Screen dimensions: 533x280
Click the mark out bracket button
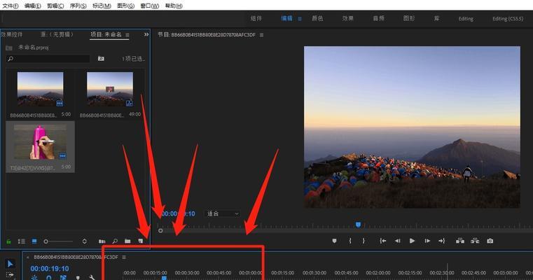364,241
